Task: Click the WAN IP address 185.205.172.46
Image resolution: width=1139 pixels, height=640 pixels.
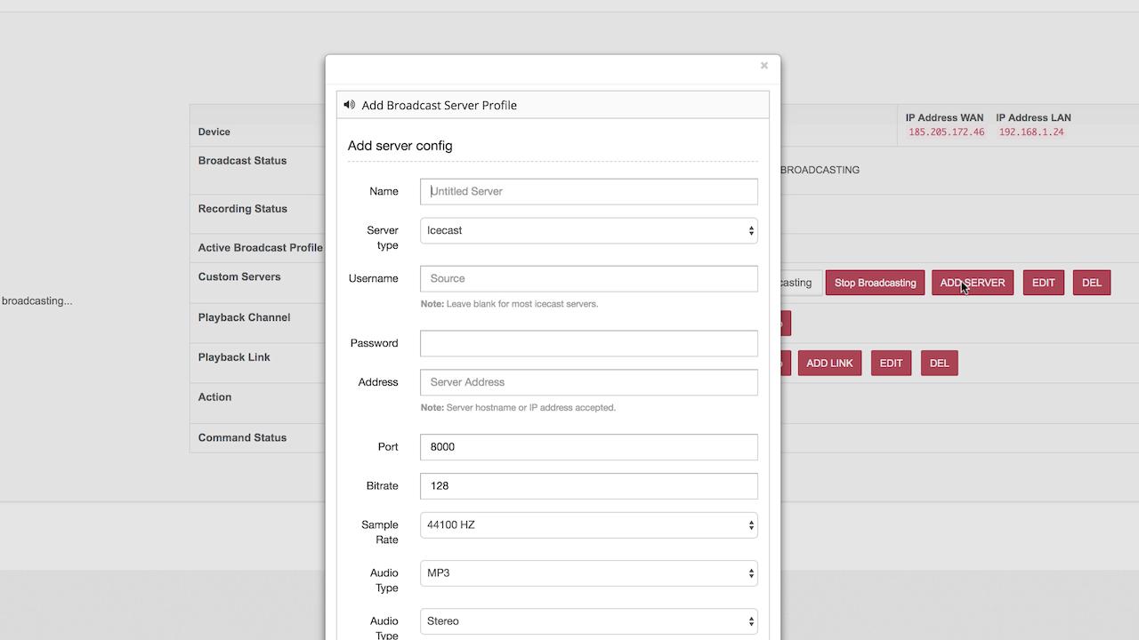Action: pyautogui.click(x=946, y=132)
